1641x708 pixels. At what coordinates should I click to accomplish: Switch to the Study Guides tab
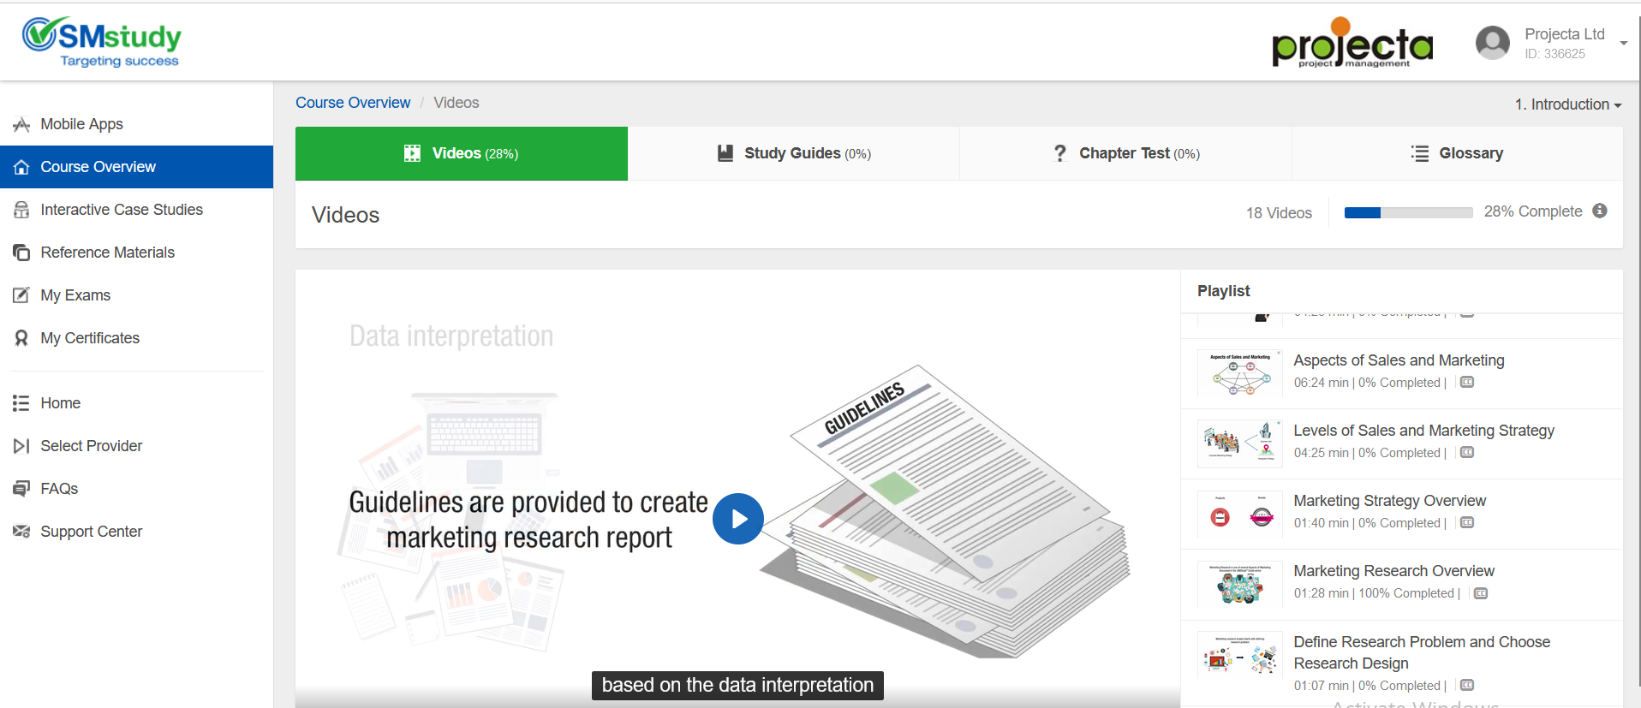(793, 153)
